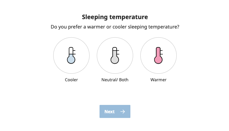Click tick marks on the Warmer thermometer
The height and width of the screenshot is (131, 229).
pos(161,52)
